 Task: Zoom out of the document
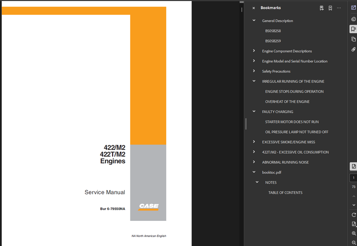(x=354, y=243)
